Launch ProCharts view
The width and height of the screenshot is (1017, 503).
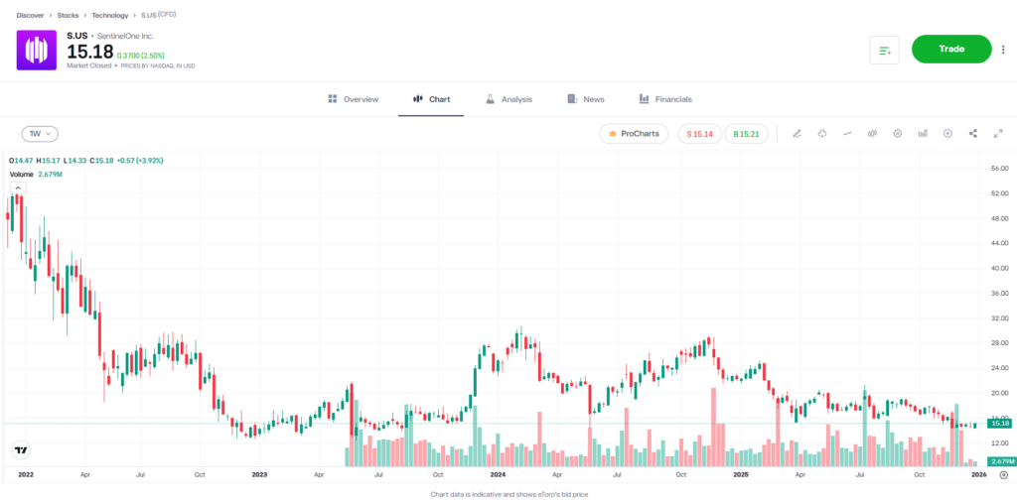pyautogui.click(x=634, y=133)
